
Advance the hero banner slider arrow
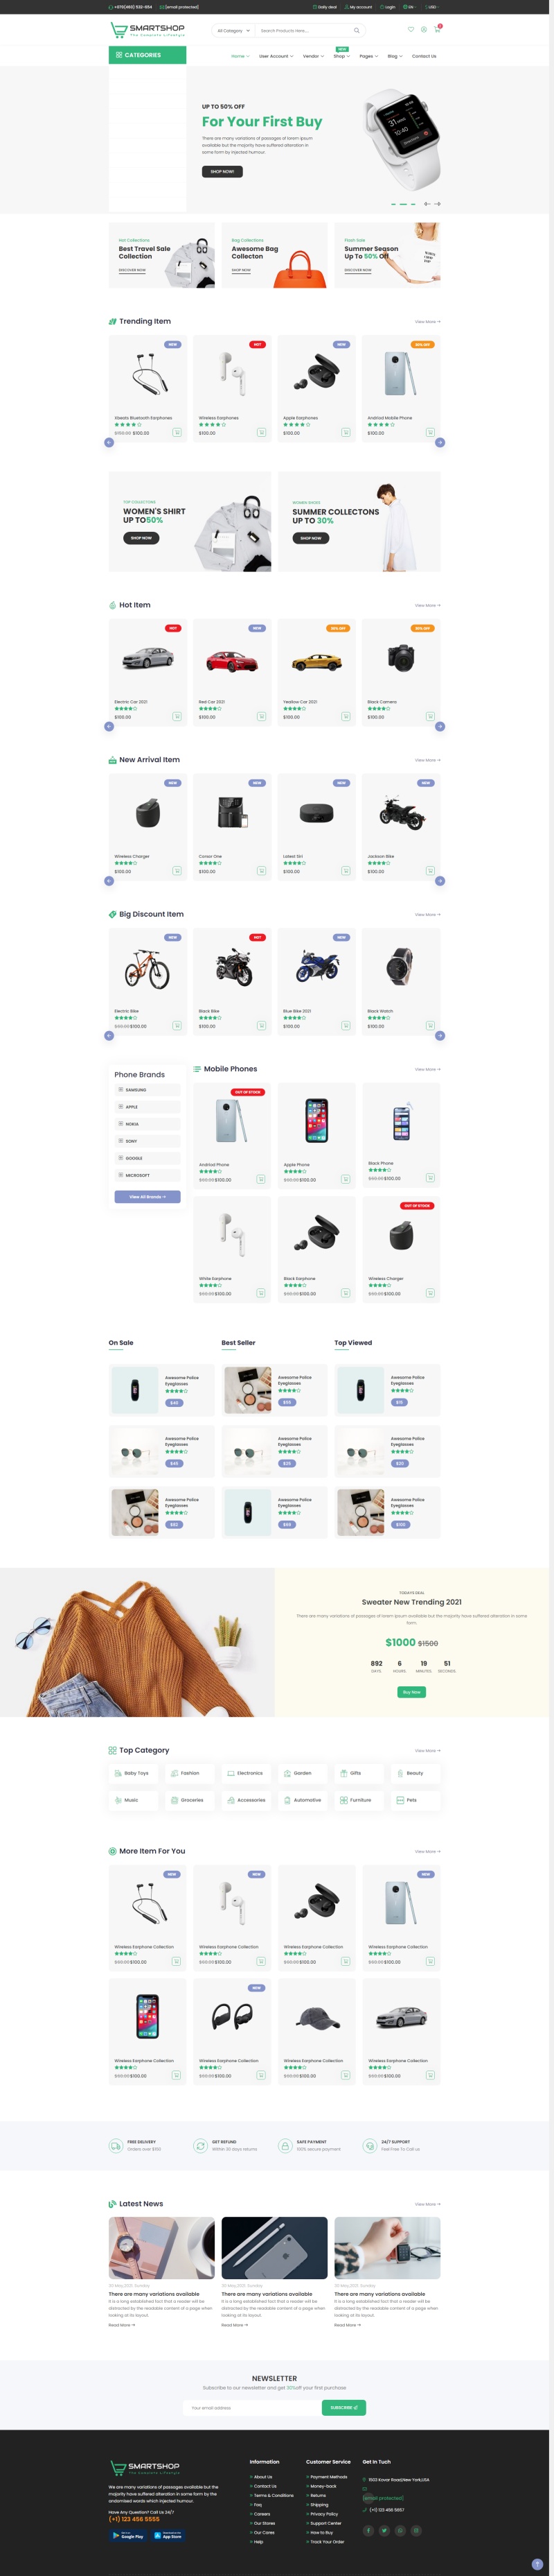pos(437,204)
